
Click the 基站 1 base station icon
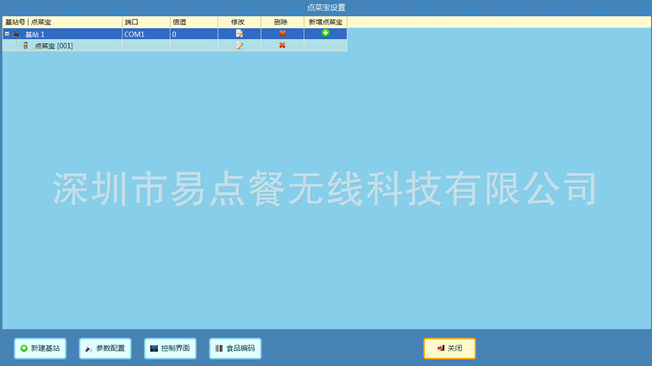pos(16,34)
